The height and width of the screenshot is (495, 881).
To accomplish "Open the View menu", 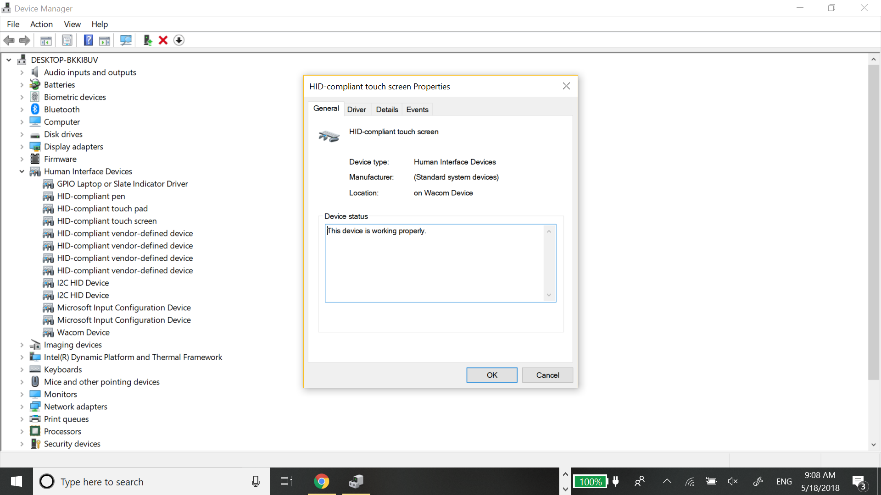I will tap(72, 24).
